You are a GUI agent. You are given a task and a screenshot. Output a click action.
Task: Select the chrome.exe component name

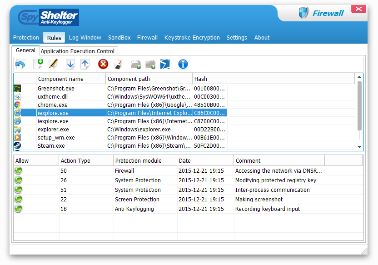pyautogui.click(x=53, y=105)
